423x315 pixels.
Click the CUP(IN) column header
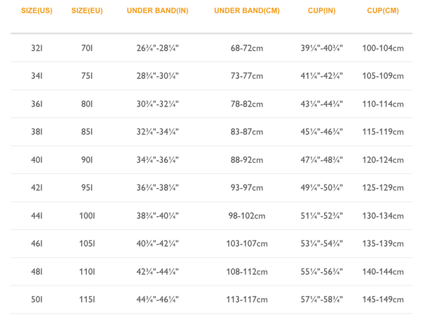point(321,11)
